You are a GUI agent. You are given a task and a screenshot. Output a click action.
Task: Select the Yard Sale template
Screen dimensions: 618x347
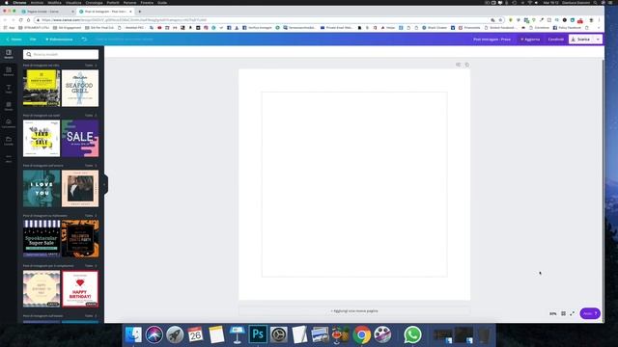[x=42, y=139]
